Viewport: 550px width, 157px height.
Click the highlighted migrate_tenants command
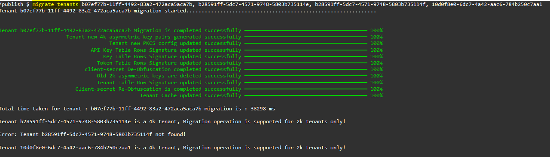click(55, 4)
